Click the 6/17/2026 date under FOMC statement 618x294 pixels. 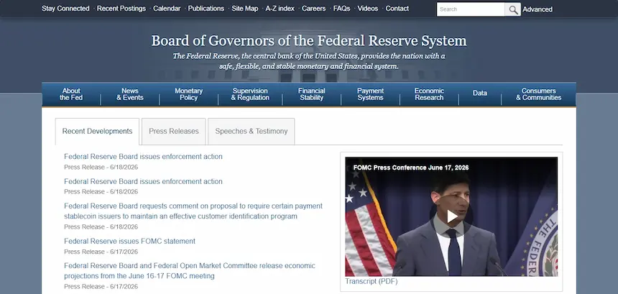point(124,252)
